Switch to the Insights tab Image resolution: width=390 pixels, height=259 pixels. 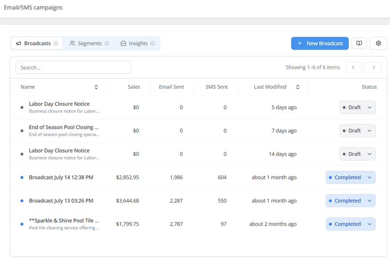pos(138,43)
